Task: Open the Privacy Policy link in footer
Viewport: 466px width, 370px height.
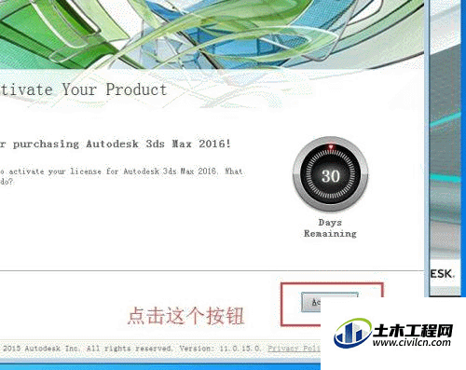Action: 295,349
